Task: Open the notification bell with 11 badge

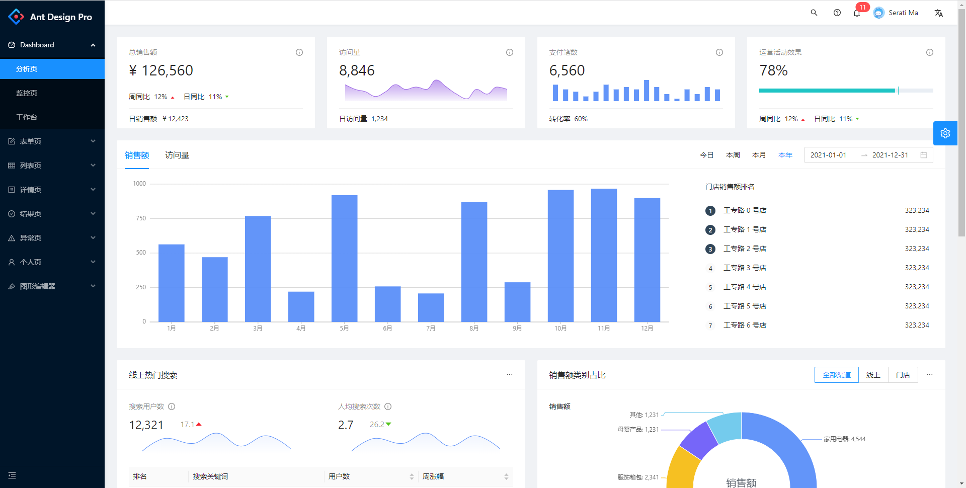Action: [857, 13]
